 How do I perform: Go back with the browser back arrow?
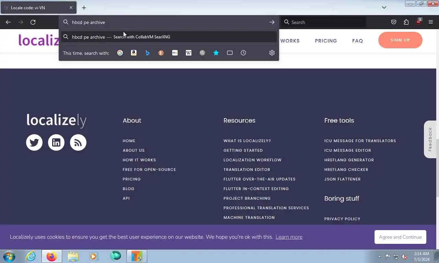pos(8,22)
